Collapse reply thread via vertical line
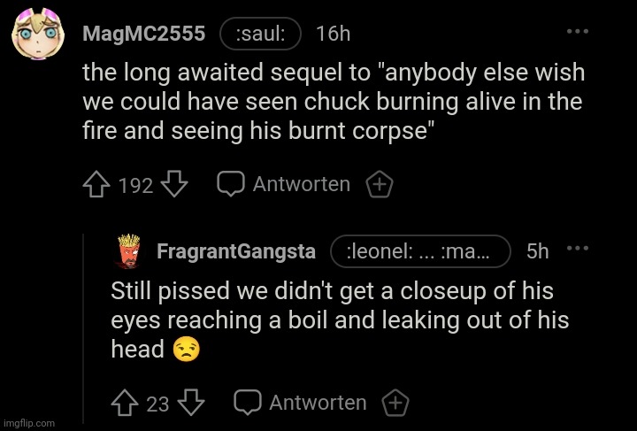The height and width of the screenshot is (431, 637). point(84,327)
